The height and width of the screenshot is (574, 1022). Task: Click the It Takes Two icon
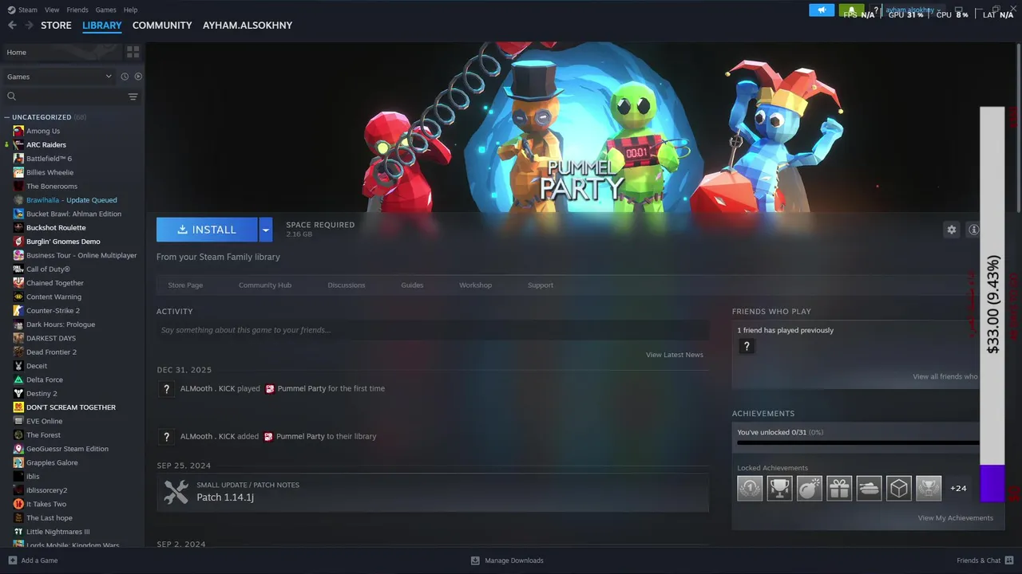coord(18,504)
